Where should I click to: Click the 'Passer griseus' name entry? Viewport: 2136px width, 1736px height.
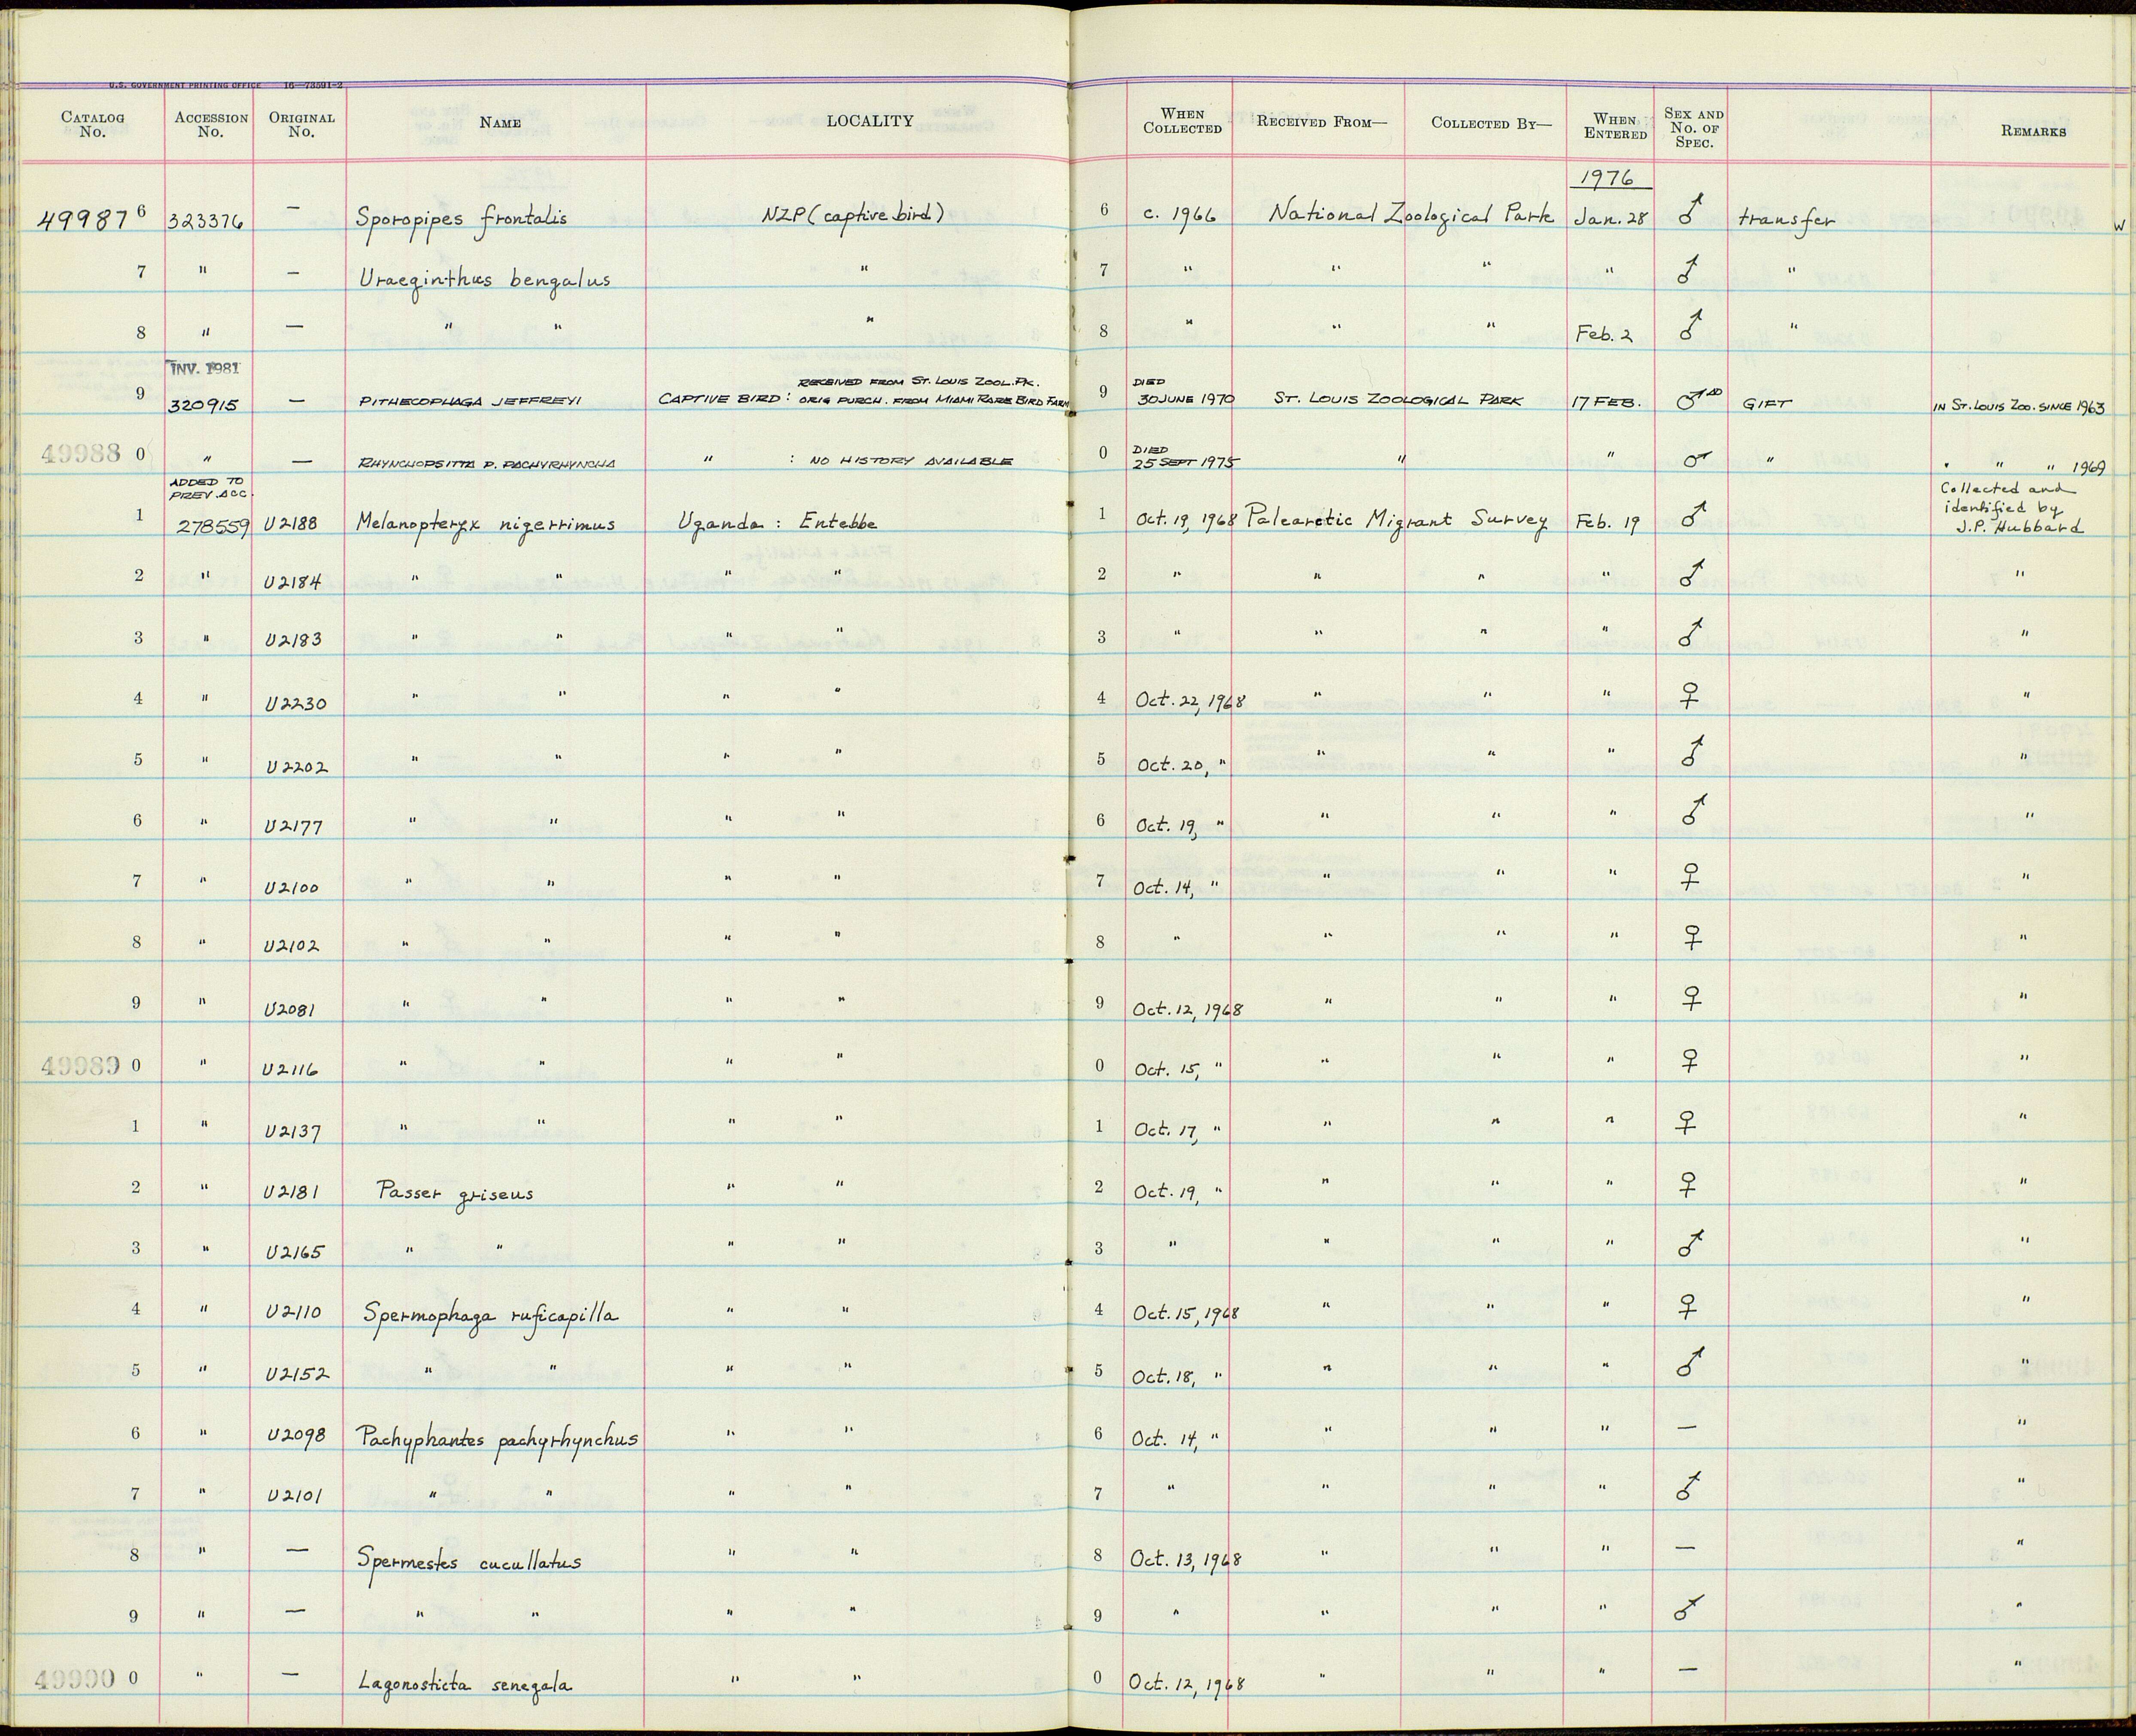[x=455, y=1193]
